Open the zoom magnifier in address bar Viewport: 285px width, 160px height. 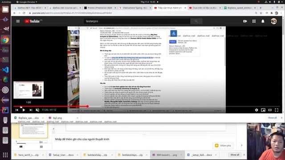click(x=256, y=13)
